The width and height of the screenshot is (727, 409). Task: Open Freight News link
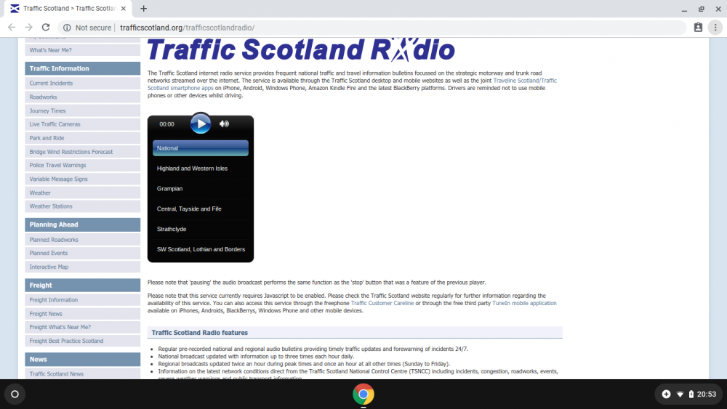coord(83,314)
